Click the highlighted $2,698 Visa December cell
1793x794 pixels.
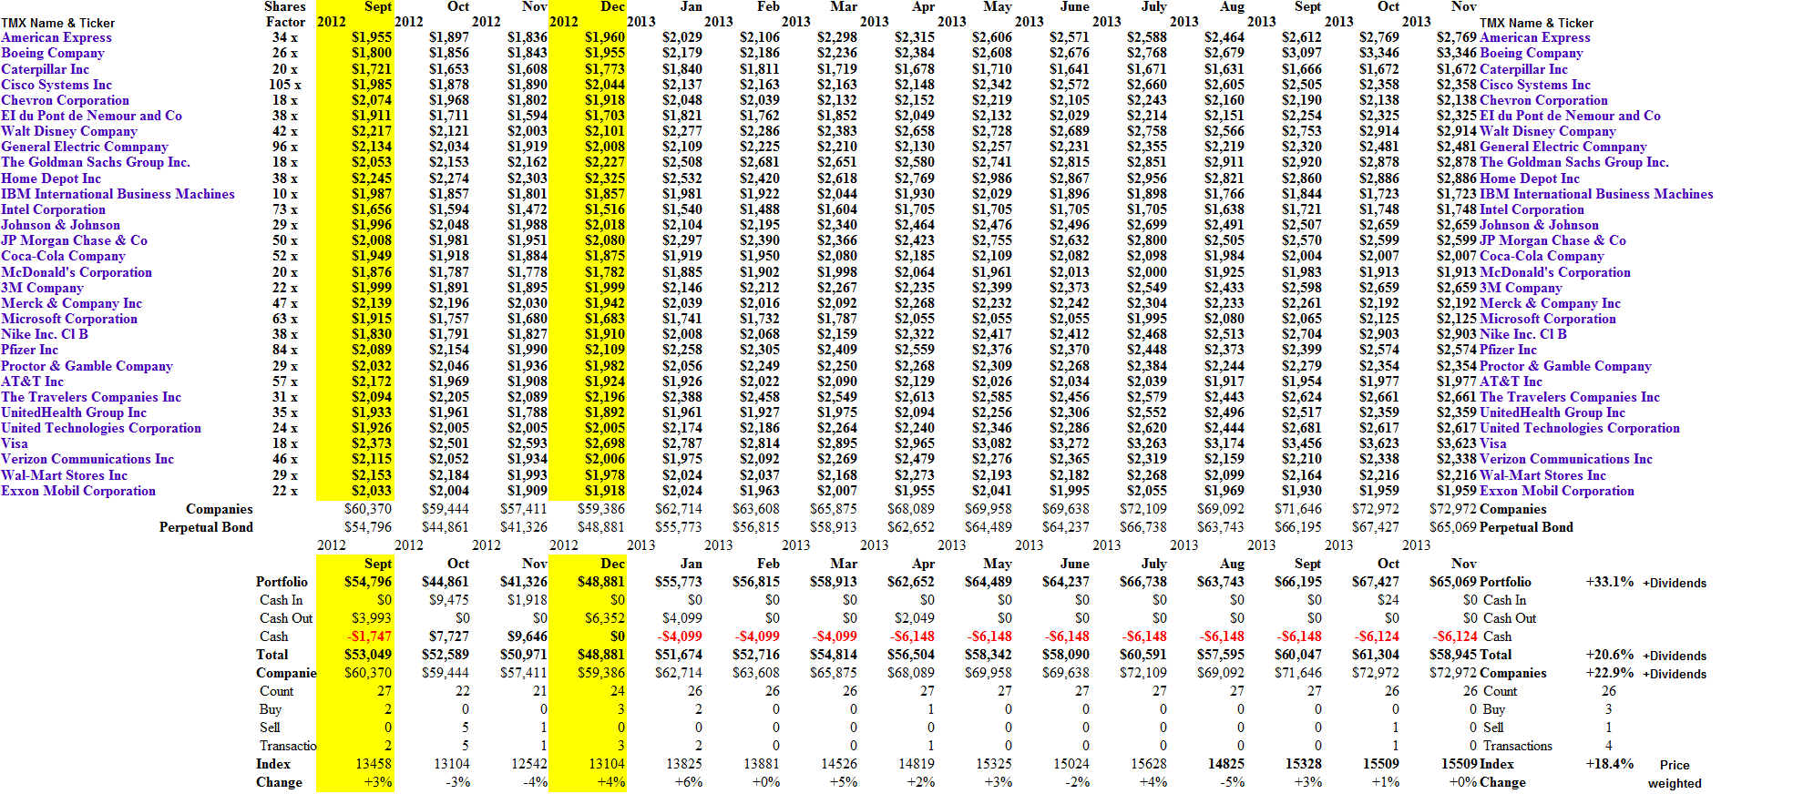pyautogui.click(x=604, y=443)
